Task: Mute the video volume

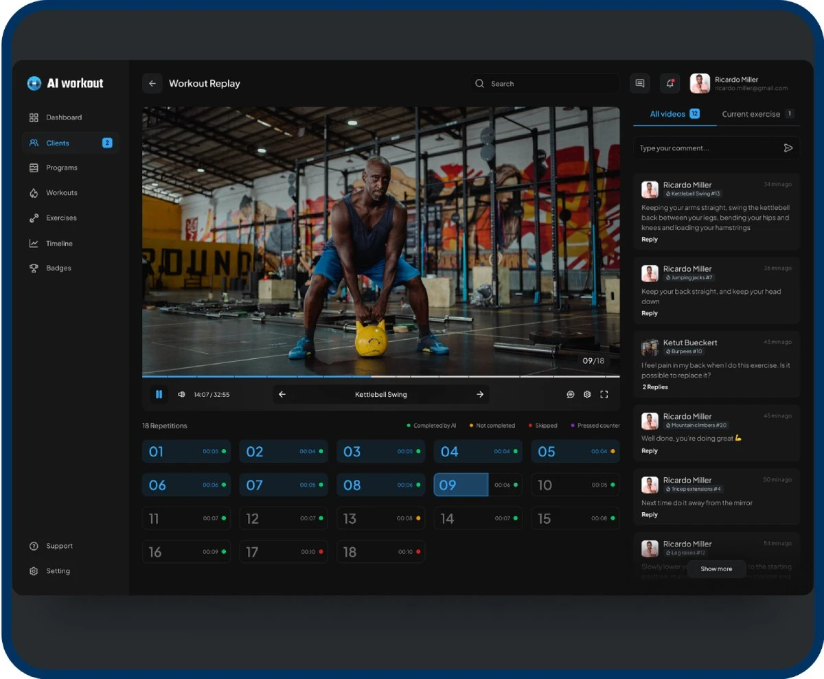Action: coord(181,394)
